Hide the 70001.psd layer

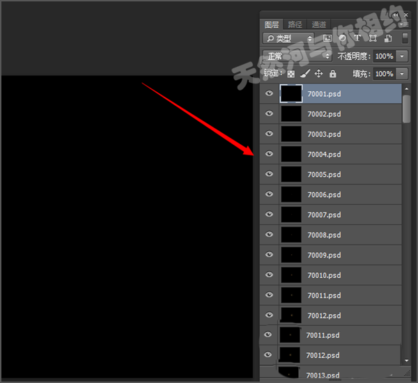click(269, 93)
